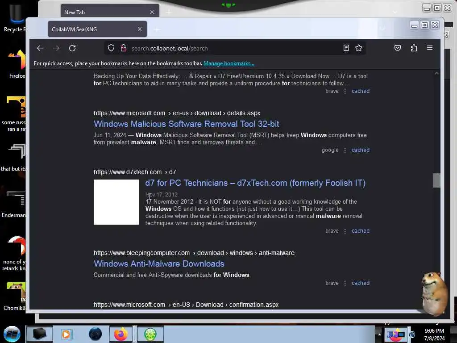Open the extensions puzzle-piece icon
This screenshot has height=343, width=457.
[414, 48]
